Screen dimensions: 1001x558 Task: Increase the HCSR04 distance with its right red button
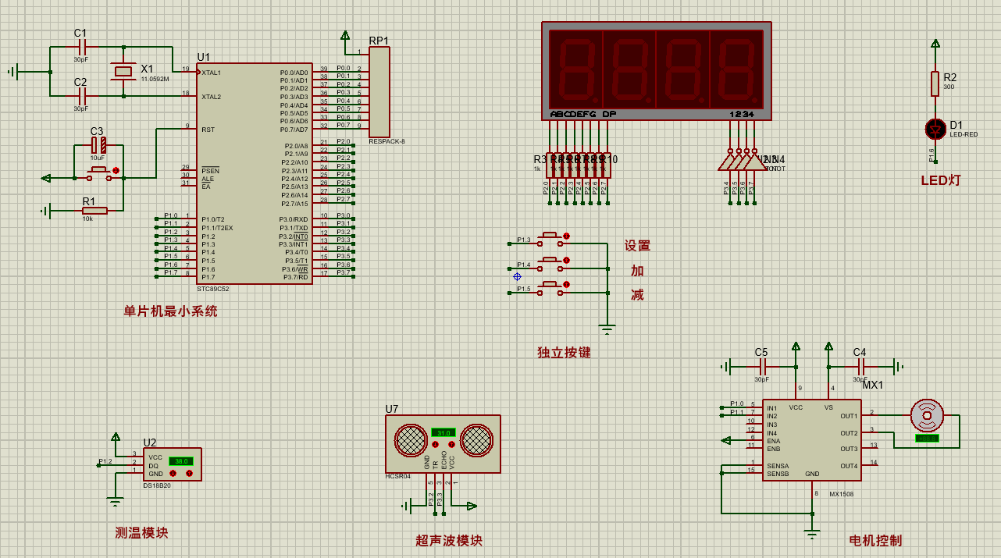pos(451,444)
